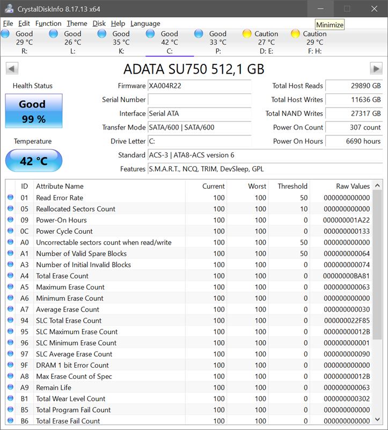Select the Number of Initial Invalid Blocks row
This screenshot has width=388, height=430.
coord(189,264)
